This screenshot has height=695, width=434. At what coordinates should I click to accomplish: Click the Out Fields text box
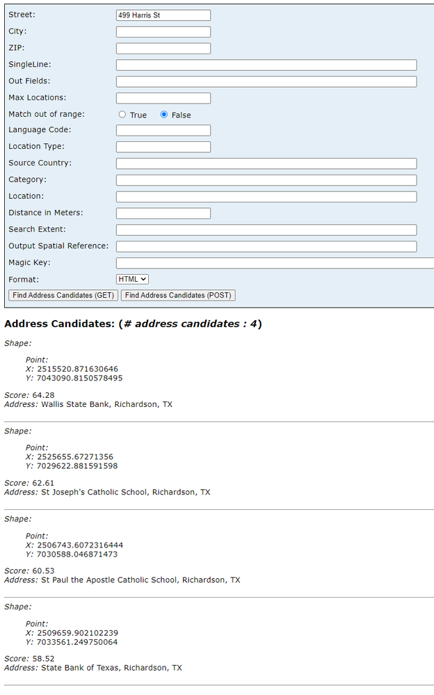pos(266,82)
